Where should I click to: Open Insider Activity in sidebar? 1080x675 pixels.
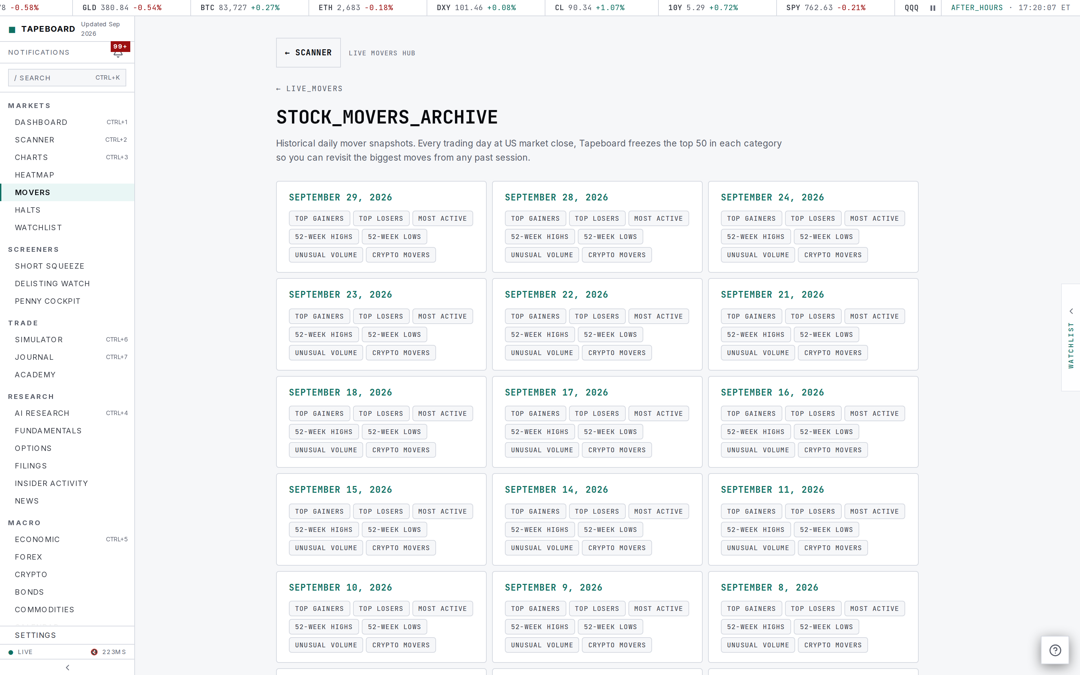click(x=67, y=484)
